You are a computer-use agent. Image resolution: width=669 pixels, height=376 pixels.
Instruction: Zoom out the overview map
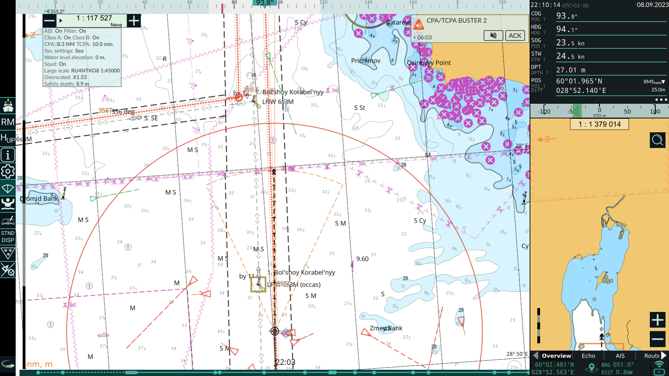[x=658, y=339]
